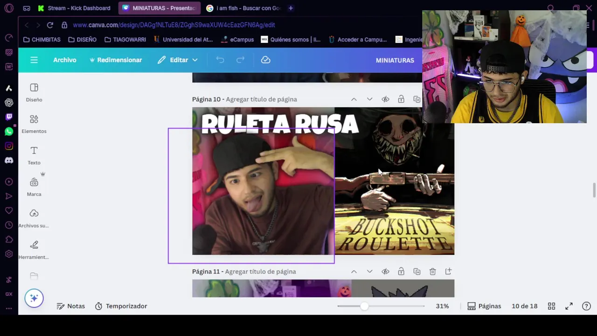This screenshot has height=336, width=597.
Task: Lock Página 10
Action: (x=401, y=99)
